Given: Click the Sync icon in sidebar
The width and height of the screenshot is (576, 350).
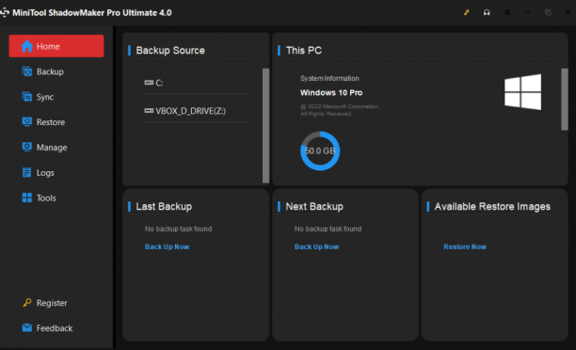Looking at the screenshot, I should 26,97.
